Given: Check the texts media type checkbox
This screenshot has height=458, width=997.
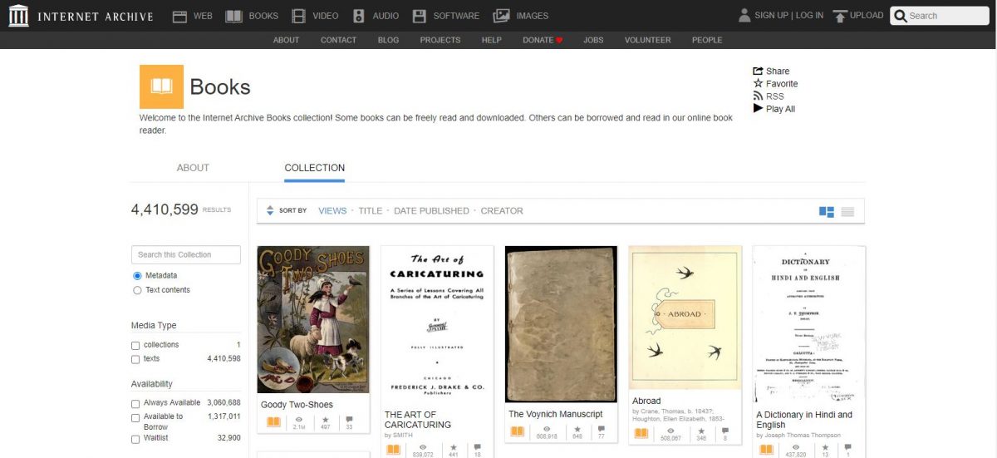Looking at the screenshot, I should click(135, 359).
